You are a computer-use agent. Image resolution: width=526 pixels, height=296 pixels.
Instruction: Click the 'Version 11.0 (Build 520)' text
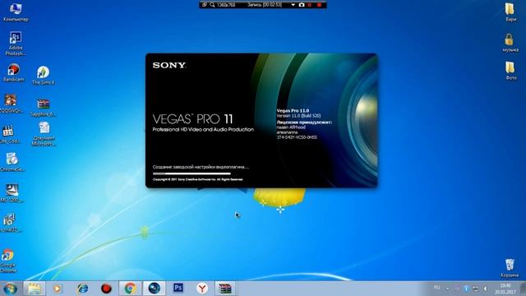pyautogui.click(x=298, y=115)
